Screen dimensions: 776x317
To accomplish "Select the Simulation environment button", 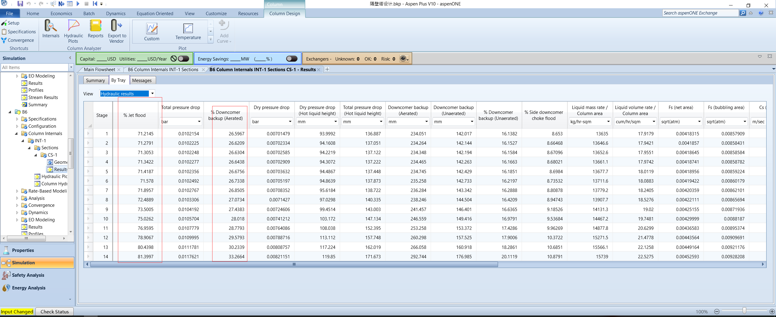I will pyautogui.click(x=37, y=263).
